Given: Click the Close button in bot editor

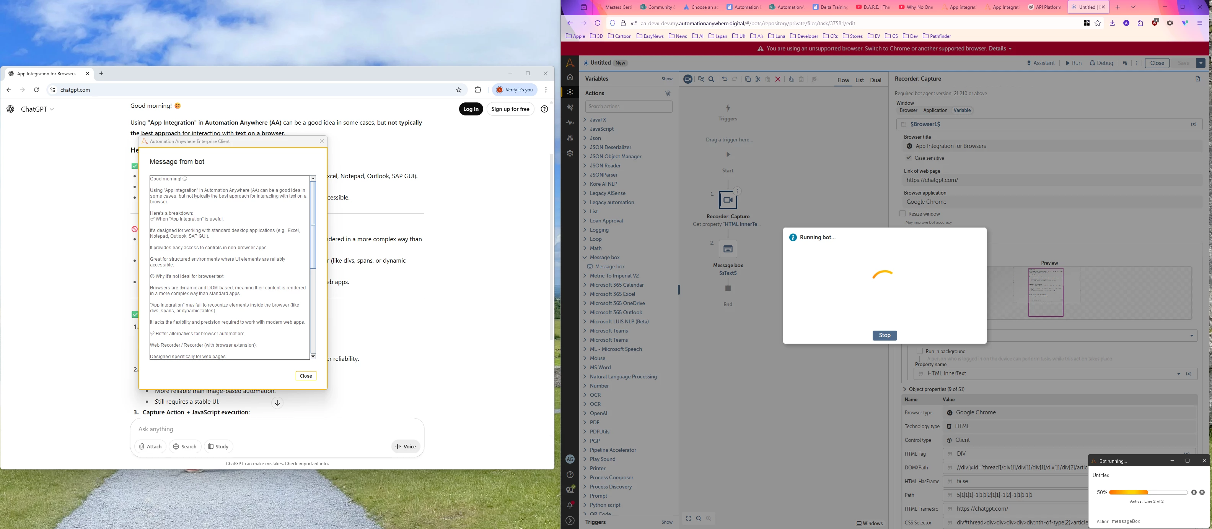Looking at the screenshot, I should pyautogui.click(x=1157, y=63).
